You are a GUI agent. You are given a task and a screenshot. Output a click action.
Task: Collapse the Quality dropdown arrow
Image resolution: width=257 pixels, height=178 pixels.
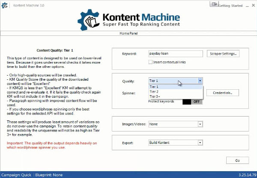click(200, 81)
